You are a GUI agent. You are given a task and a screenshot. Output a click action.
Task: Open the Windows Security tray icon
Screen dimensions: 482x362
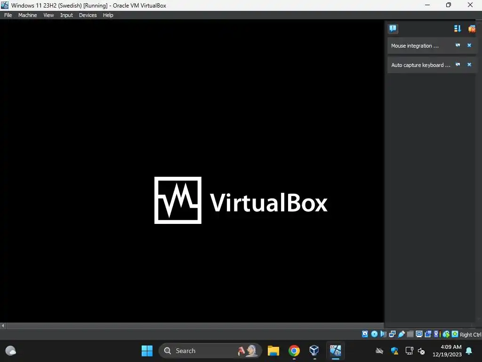[394, 351]
